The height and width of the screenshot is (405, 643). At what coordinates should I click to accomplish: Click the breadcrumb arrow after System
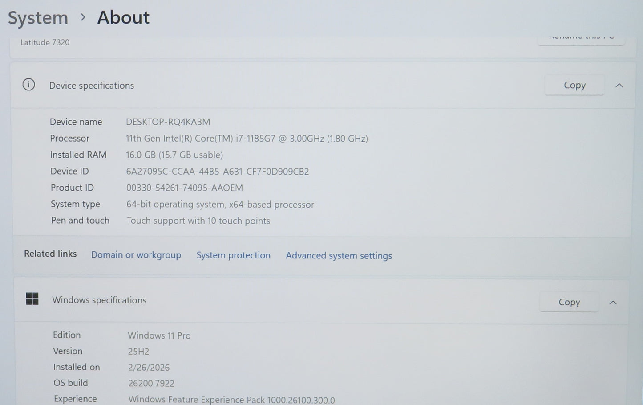coord(83,17)
